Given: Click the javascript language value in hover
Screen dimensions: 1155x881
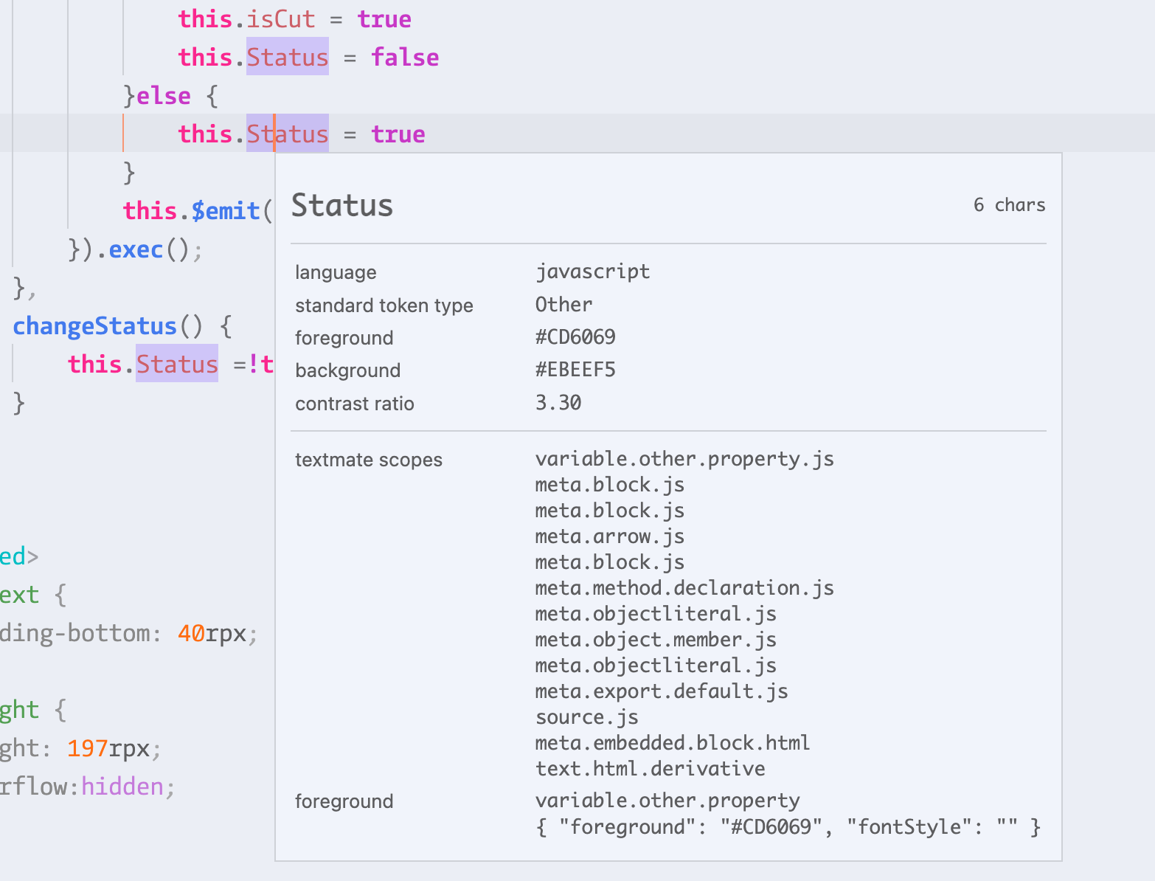Looking at the screenshot, I should click(x=593, y=271).
